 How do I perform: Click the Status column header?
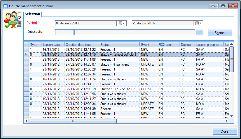[119, 45]
